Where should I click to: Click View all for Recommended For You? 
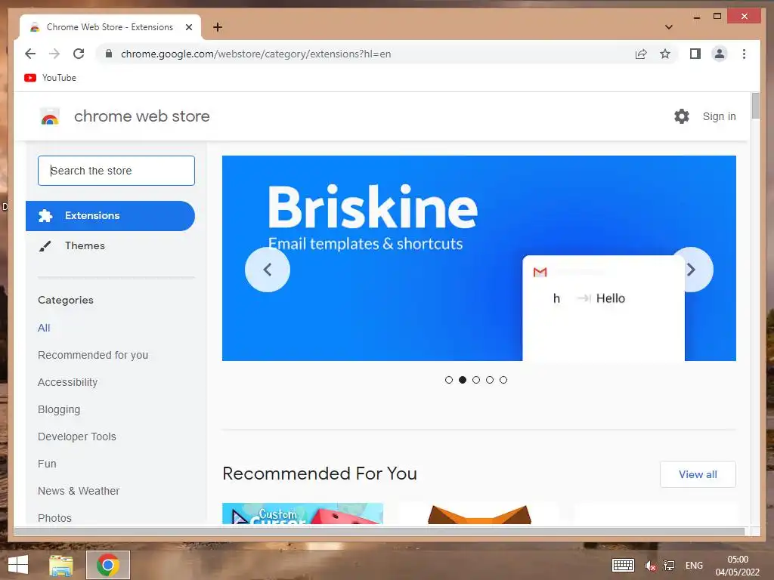(x=698, y=474)
